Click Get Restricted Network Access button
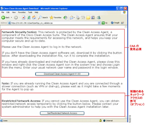This screenshot has height=125, width=145. point(62,113)
